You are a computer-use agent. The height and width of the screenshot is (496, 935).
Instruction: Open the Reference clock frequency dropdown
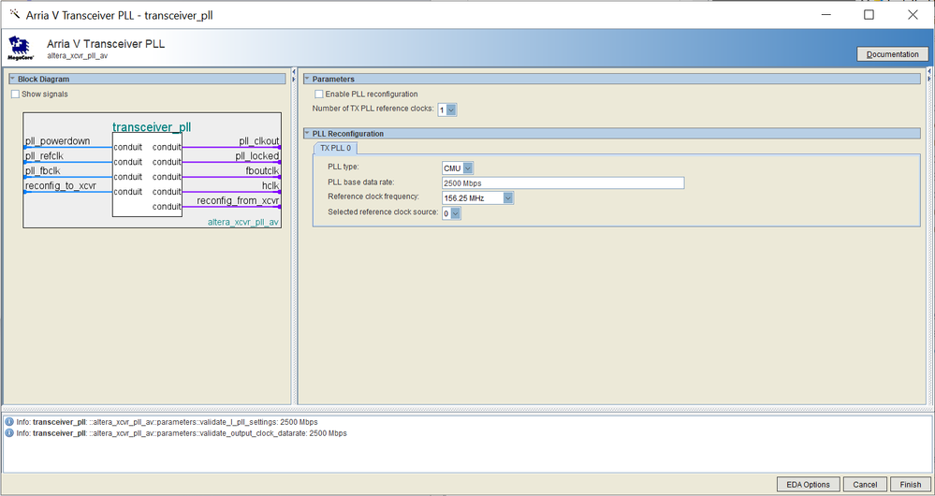click(508, 198)
